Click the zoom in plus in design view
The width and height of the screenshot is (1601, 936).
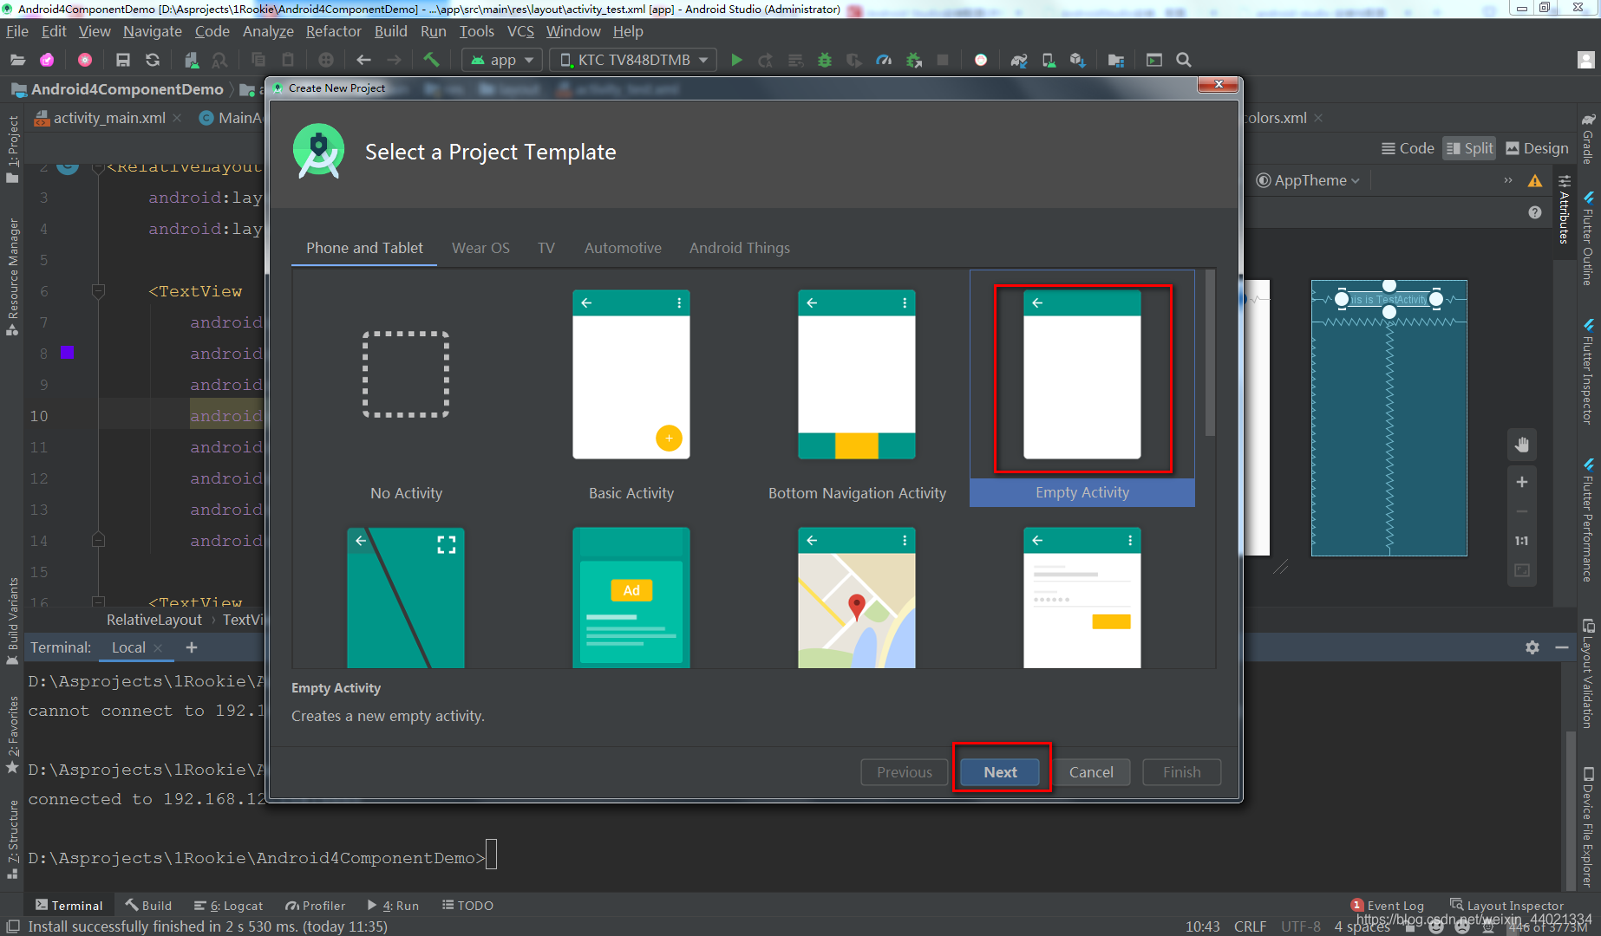click(x=1522, y=482)
